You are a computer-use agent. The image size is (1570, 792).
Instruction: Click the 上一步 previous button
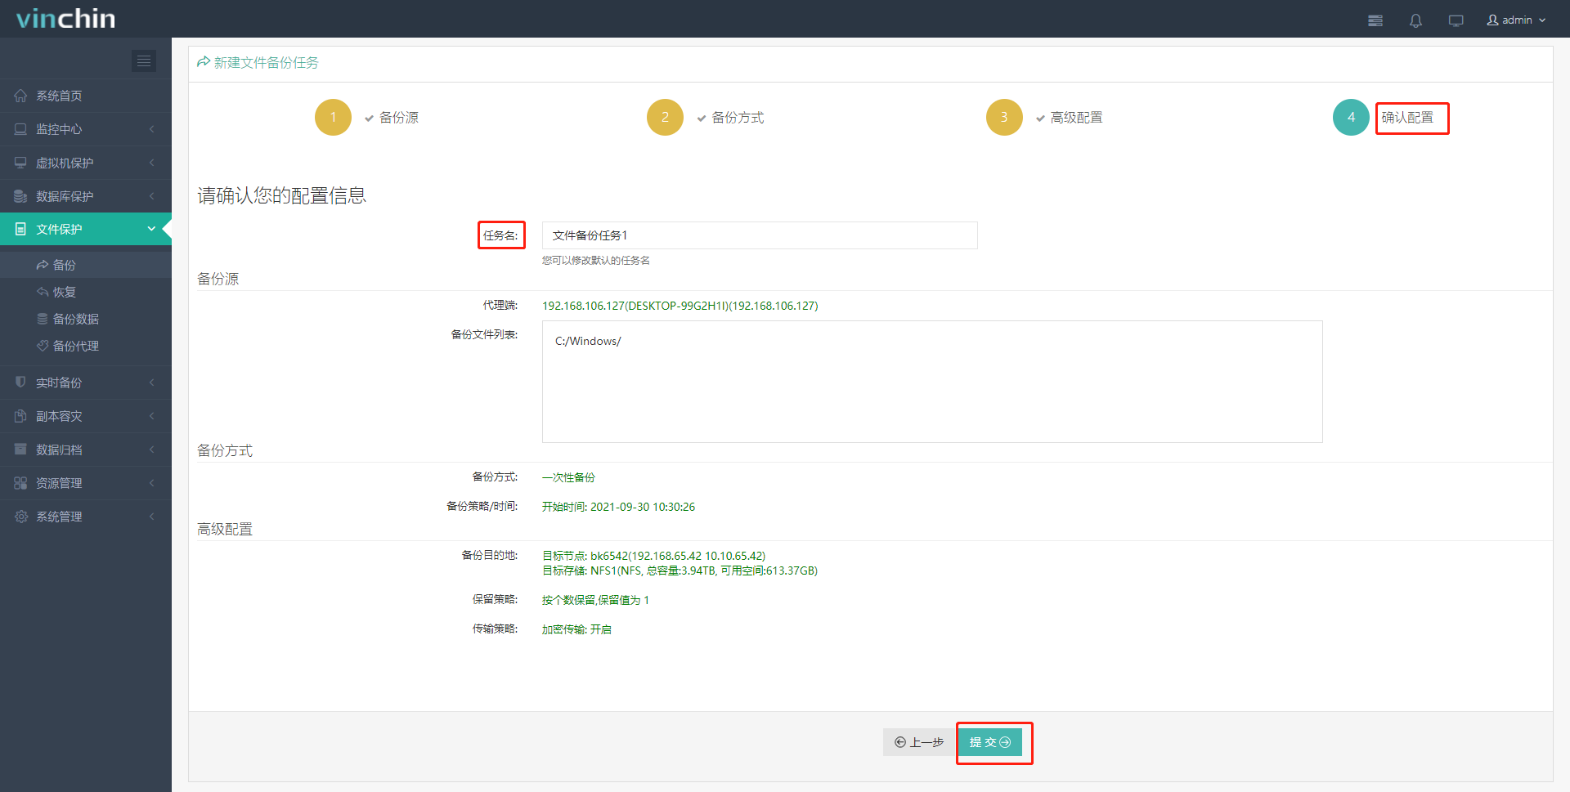click(x=919, y=742)
